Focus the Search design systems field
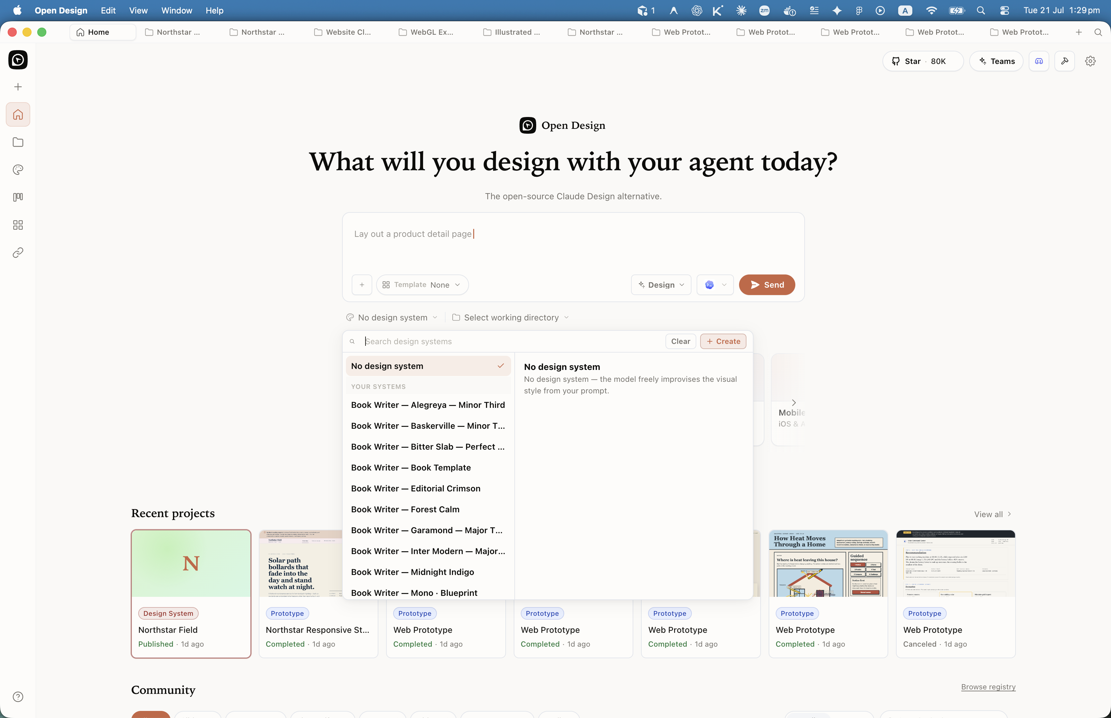 [512, 342]
